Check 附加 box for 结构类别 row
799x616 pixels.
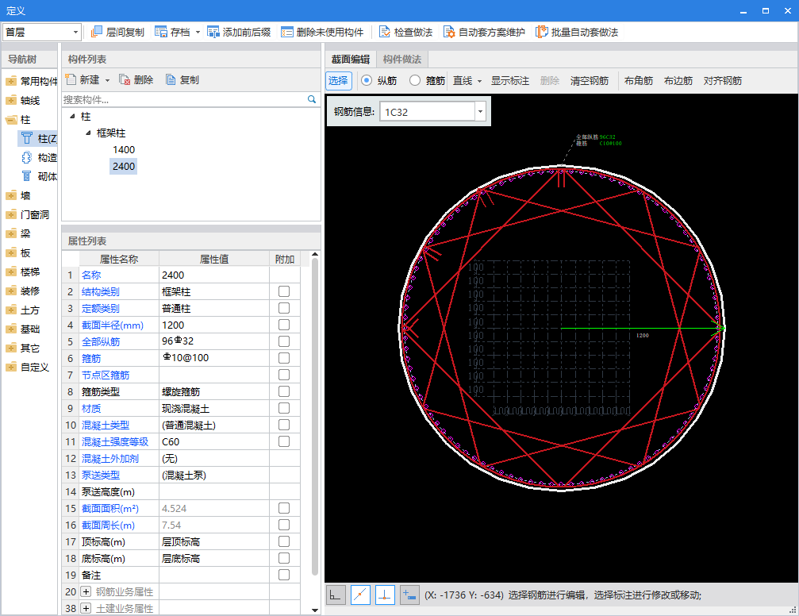pos(284,291)
